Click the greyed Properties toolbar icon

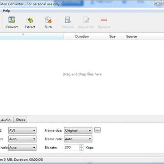pyautogui.click(x=86, y=23)
